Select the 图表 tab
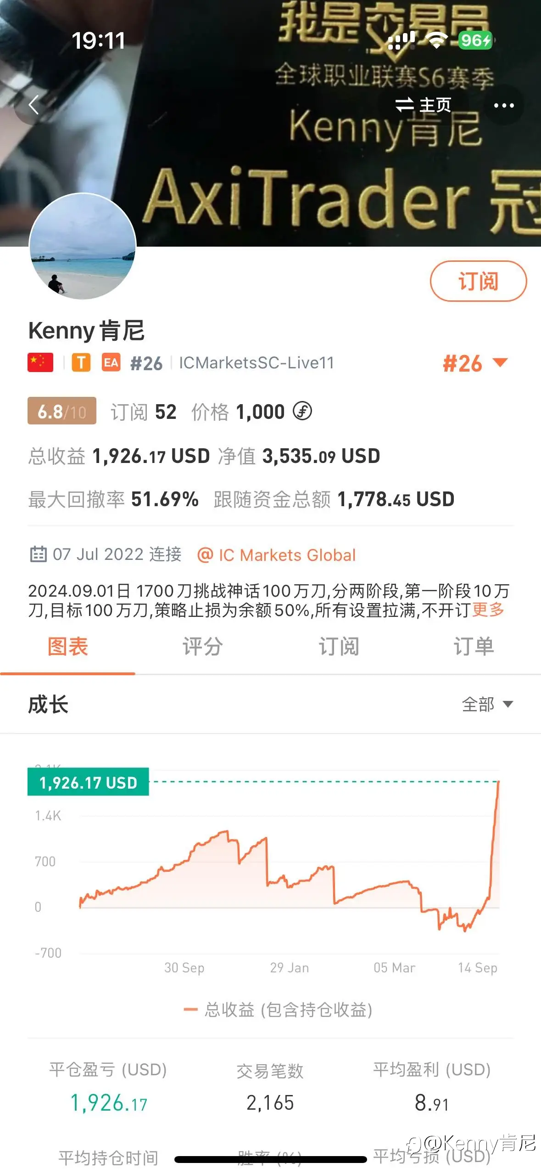Screen dimensions: 541x1174 point(68,647)
